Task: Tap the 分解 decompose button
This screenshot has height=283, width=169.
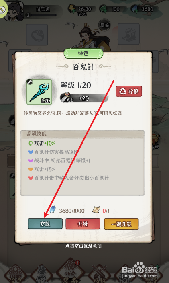Action: [129, 91]
